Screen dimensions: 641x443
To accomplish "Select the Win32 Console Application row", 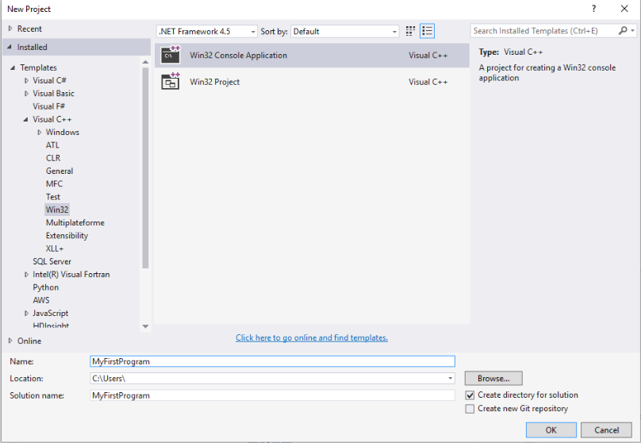I will [312, 56].
